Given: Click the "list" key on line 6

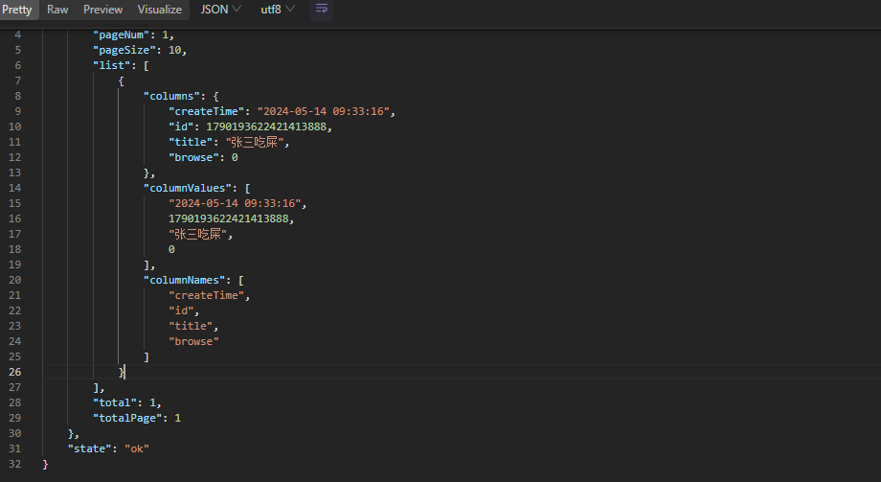Looking at the screenshot, I should [112, 65].
